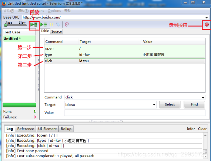
Task: Click in the Value input field
Action: click(135, 113)
